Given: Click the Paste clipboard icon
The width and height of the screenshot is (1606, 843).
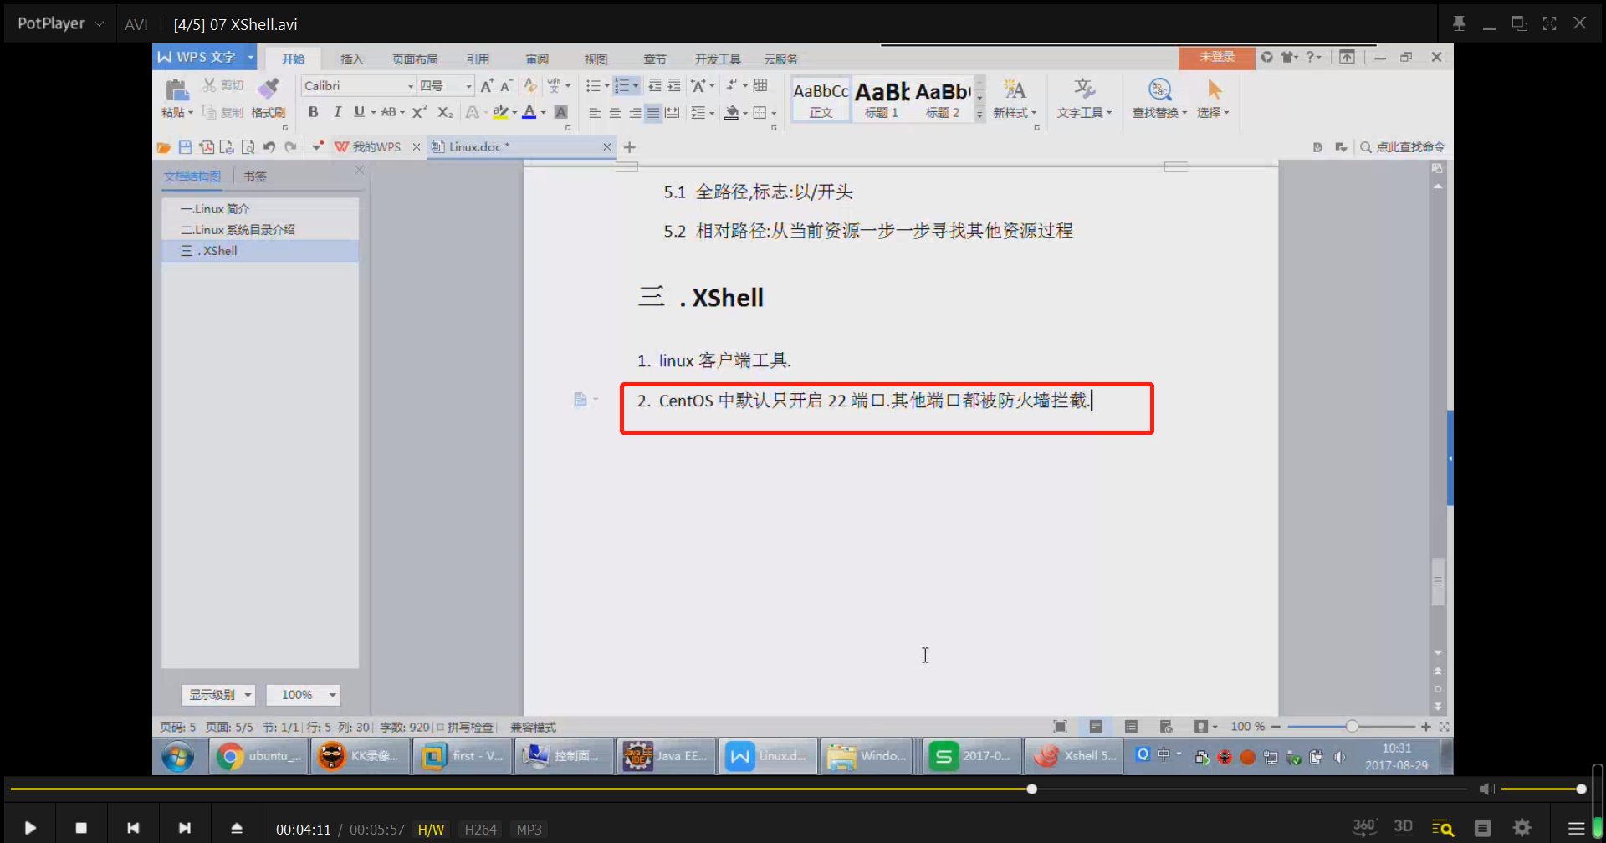Looking at the screenshot, I should [176, 89].
